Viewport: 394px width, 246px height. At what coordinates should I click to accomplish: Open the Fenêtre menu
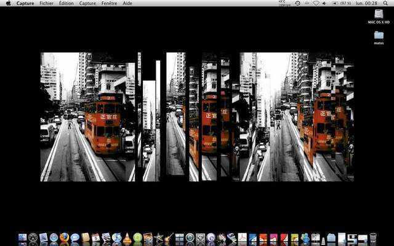click(110, 3)
